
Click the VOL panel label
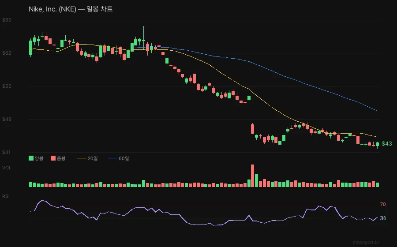point(7,168)
